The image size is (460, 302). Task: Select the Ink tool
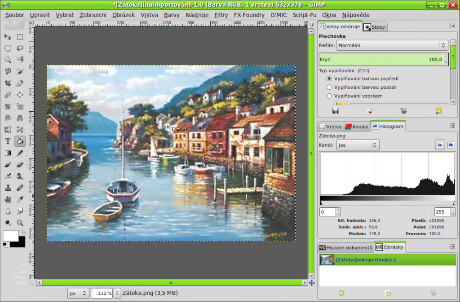click(20, 176)
